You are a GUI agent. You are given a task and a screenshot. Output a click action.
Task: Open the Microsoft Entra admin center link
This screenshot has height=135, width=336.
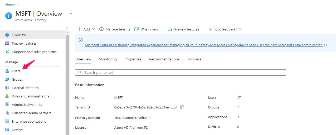pyautogui.click(x=203, y=45)
